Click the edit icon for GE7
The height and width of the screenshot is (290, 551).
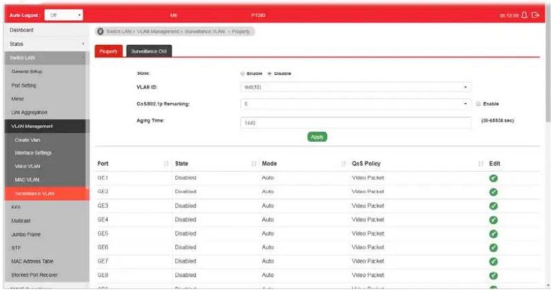(x=494, y=262)
